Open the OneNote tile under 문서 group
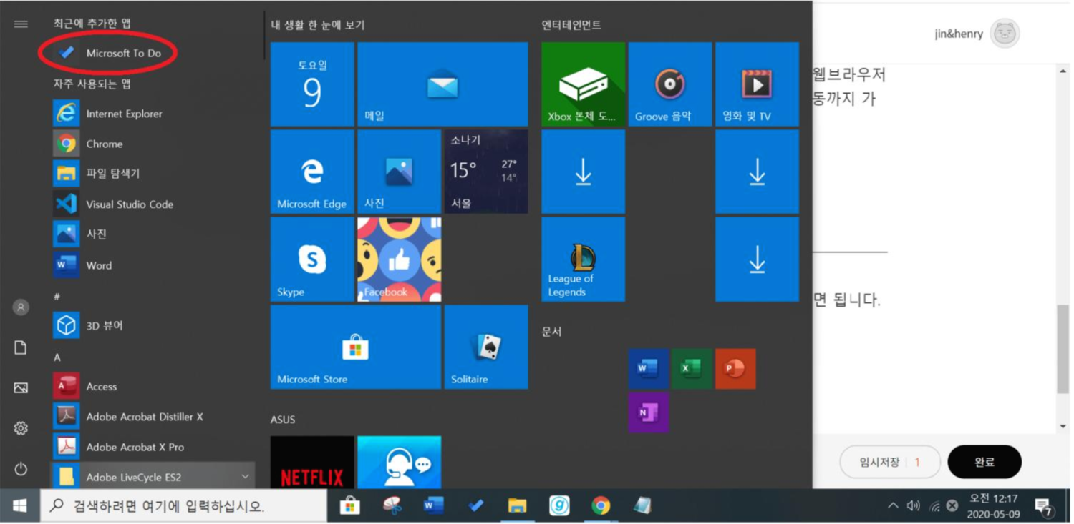This screenshot has width=1074, height=524. click(649, 412)
